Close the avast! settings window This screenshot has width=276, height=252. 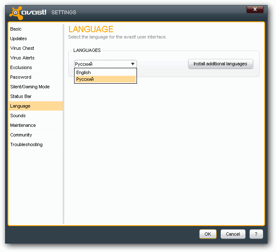pos(255,10)
